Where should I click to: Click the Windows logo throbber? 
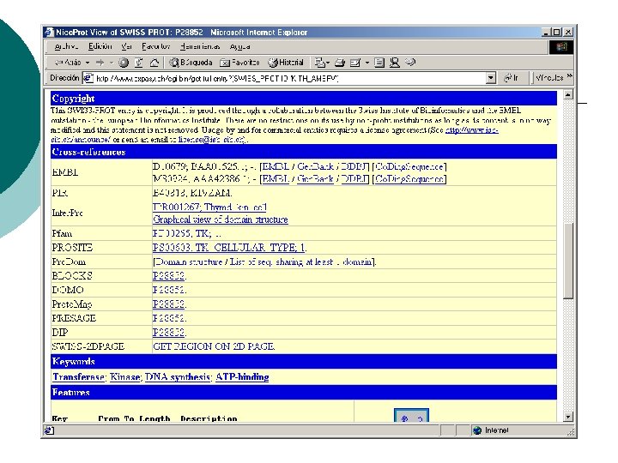[x=561, y=47]
